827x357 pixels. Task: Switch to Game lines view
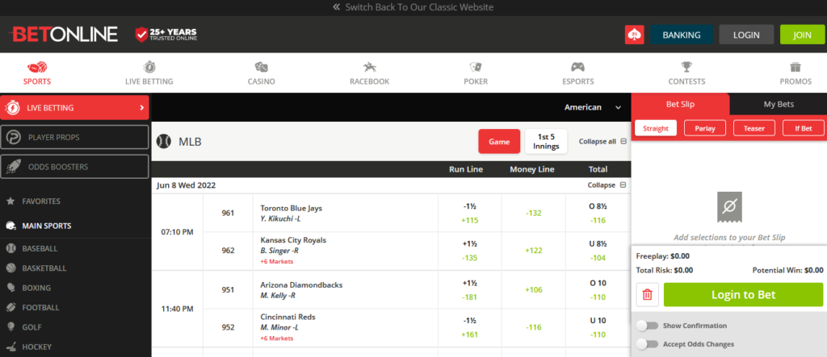[x=499, y=142]
